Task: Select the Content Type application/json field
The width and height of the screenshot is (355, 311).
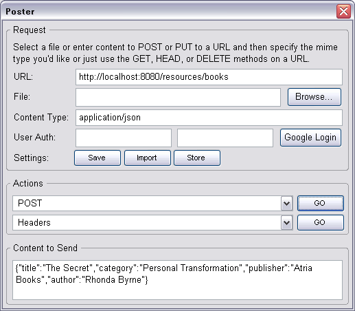Action: point(209,118)
